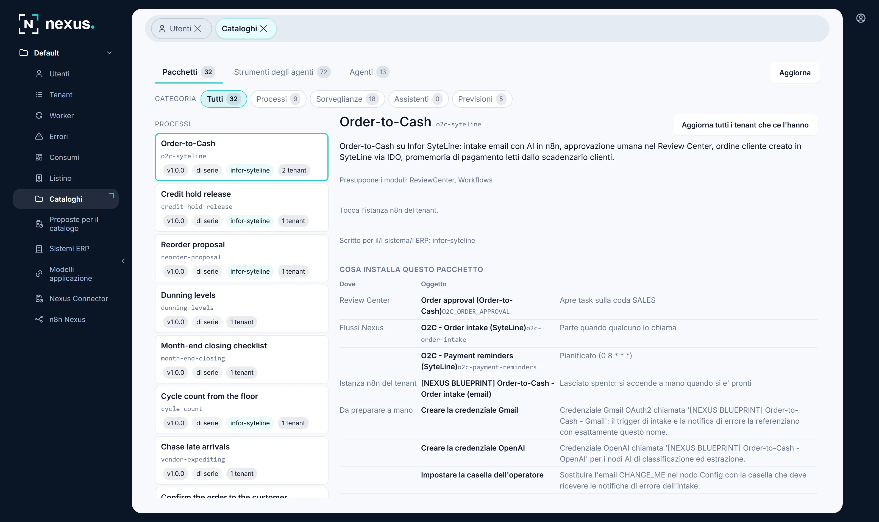Open Consumi in the sidebar
Screen dimensions: 879x522
(x=66, y=157)
